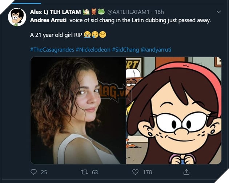The width and height of the screenshot is (229, 183).
Task: Open the #Nickelodeon hashtag link
Action: coord(93,49)
